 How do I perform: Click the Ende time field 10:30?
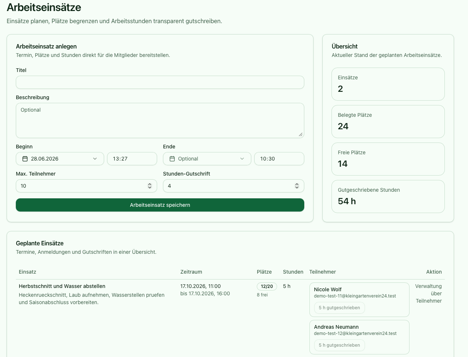coord(279,159)
